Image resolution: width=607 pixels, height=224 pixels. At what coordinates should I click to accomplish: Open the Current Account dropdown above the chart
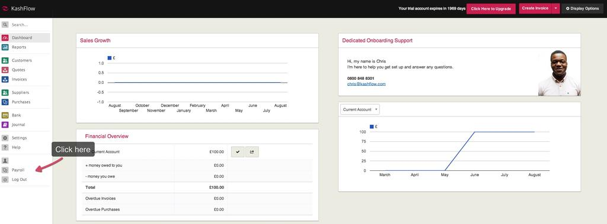click(x=360, y=110)
